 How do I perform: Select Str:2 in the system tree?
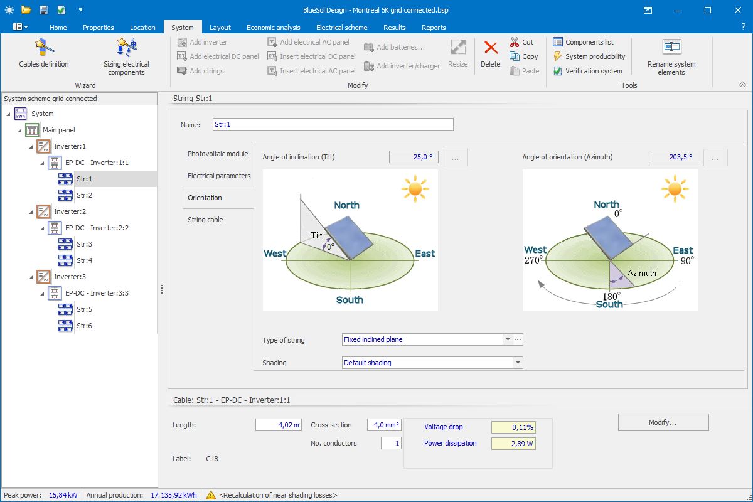(84, 195)
